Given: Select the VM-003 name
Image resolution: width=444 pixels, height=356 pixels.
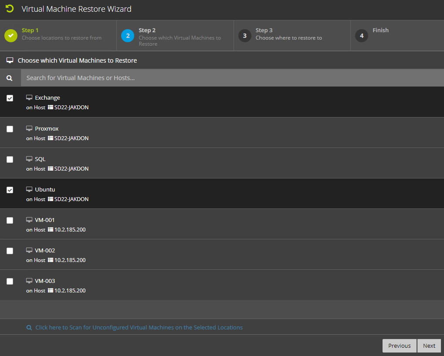Looking at the screenshot, I should [45, 281].
